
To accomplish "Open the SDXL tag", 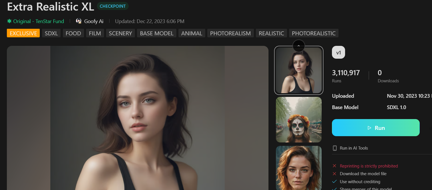I will coord(51,33).
